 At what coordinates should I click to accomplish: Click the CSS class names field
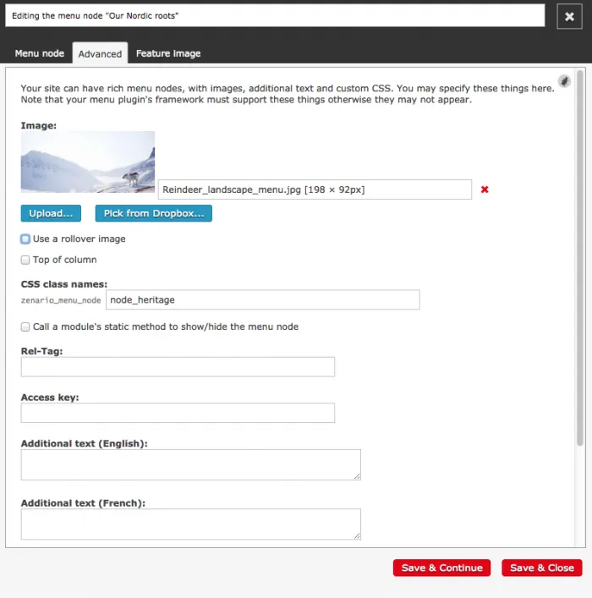point(262,299)
